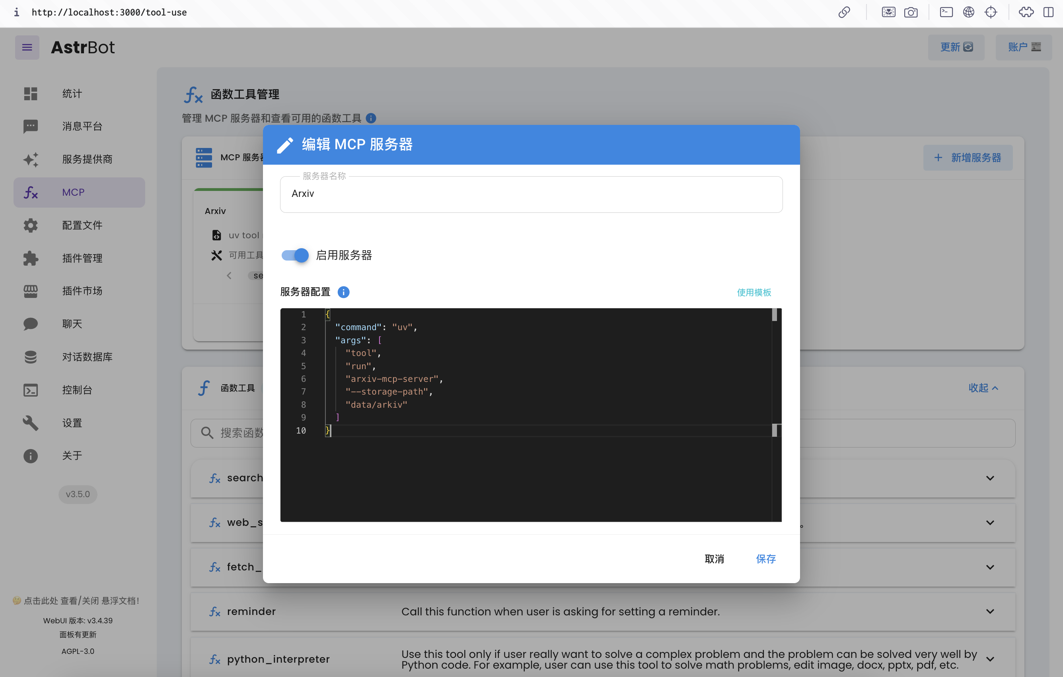This screenshot has height=677, width=1063.
Task: Click the crosshair target icon in browser toolbar
Action: point(991,12)
